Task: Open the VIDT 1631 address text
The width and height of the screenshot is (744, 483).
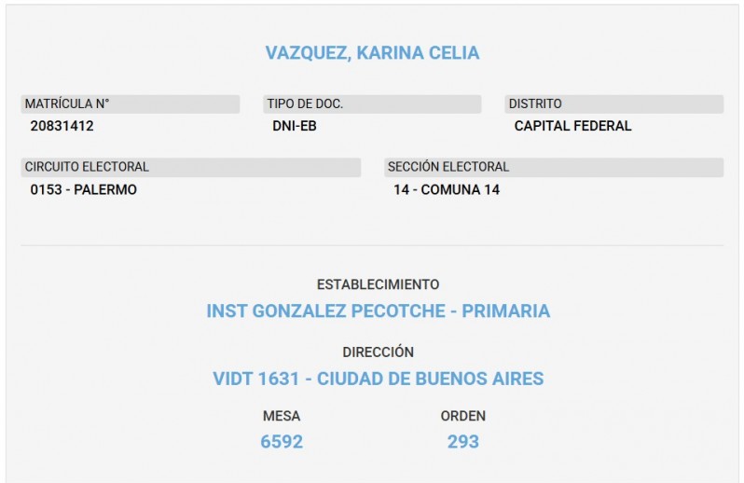Action: click(378, 379)
